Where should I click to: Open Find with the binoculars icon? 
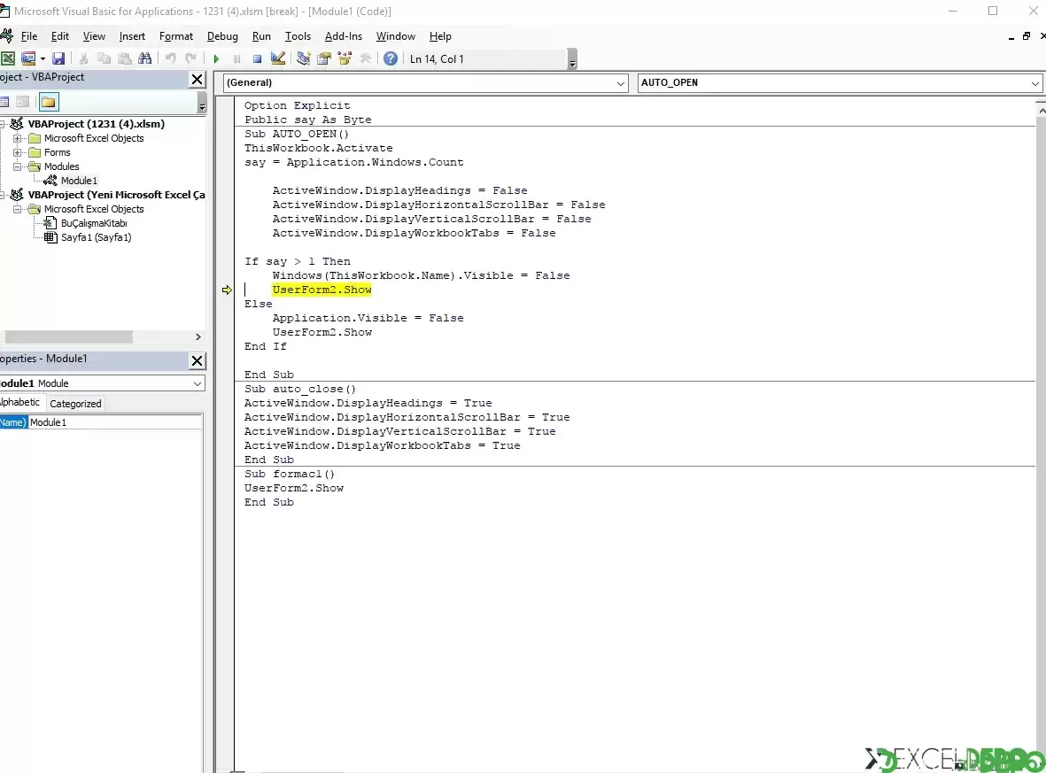[144, 58]
